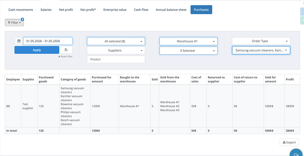This screenshot has width=304, height=156.
Task: Open the Warehouse #1 dropdown
Action: [188, 41]
